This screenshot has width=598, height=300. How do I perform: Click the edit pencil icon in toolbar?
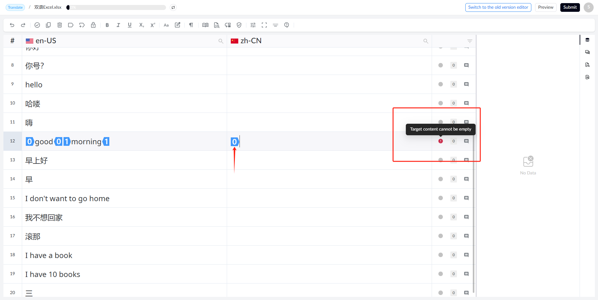click(x=178, y=25)
